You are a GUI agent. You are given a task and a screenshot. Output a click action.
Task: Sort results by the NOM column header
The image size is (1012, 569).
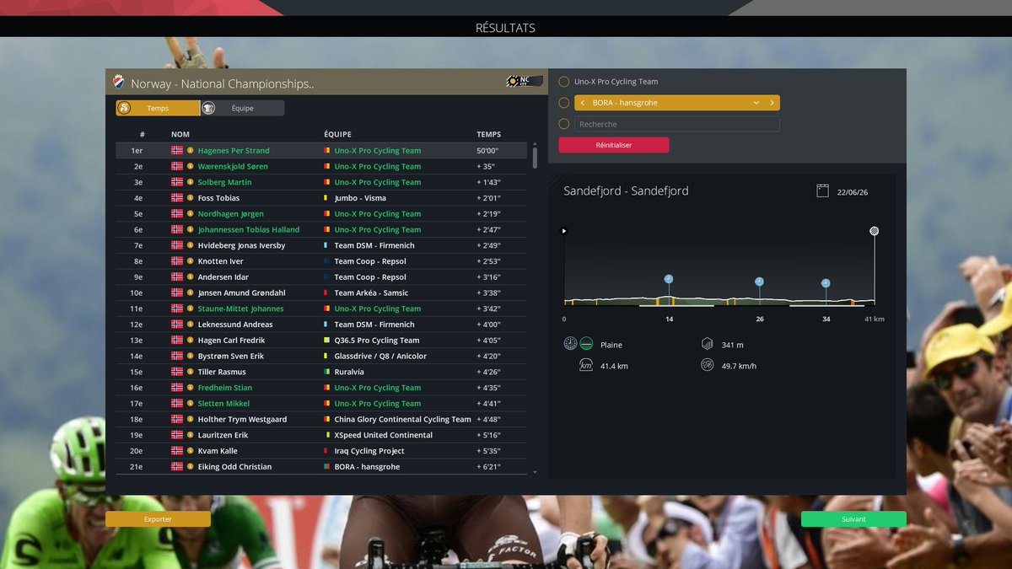pos(180,134)
